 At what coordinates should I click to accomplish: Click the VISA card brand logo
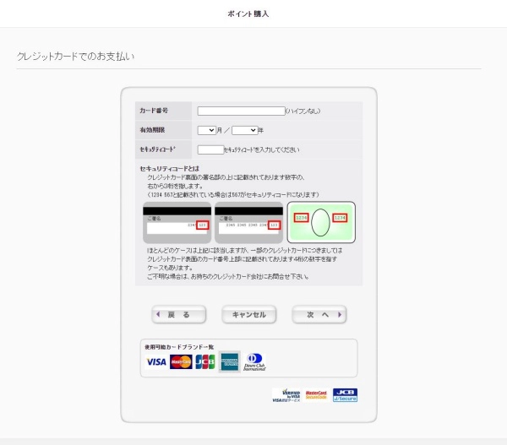pos(156,361)
